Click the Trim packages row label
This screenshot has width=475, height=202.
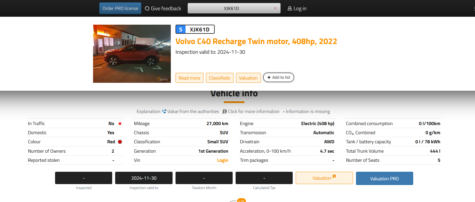(254, 160)
